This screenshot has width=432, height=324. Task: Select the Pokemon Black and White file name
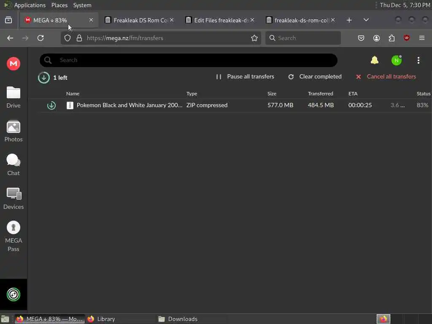130,105
